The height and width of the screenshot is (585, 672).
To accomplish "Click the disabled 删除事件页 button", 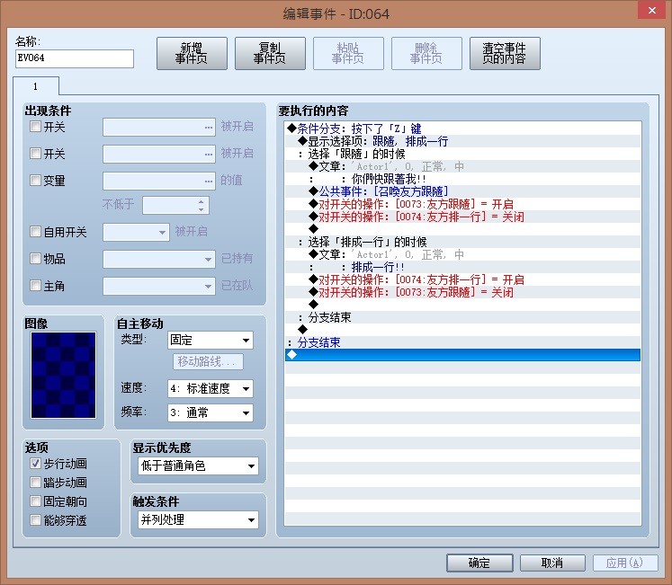I will pyautogui.click(x=426, y=53).
